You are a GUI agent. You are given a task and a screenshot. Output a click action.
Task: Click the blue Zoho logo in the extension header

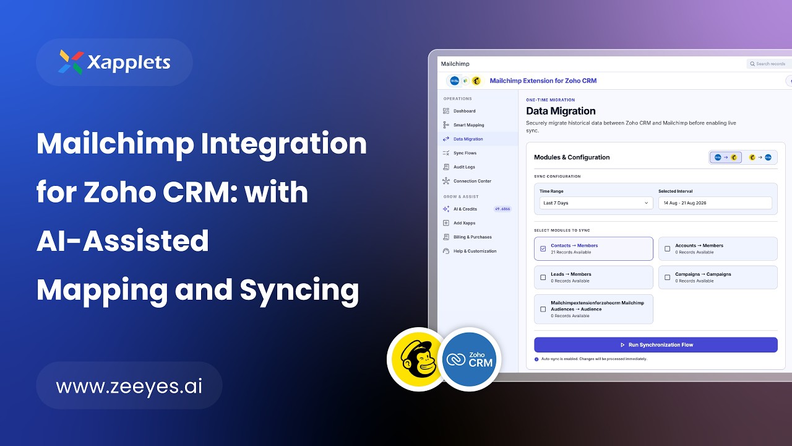point(455,81)
